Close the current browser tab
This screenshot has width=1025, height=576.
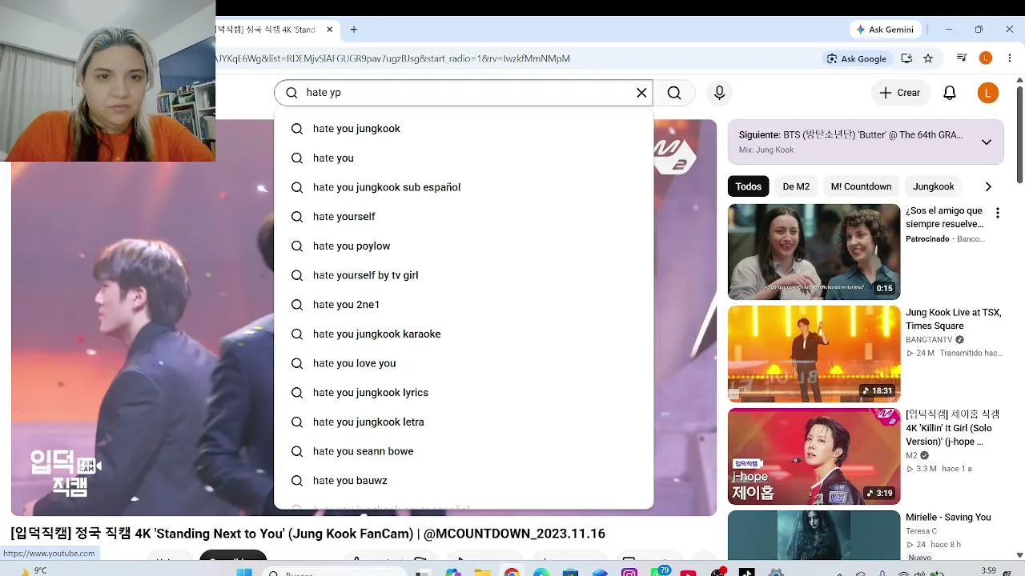[x=329, y=30]
